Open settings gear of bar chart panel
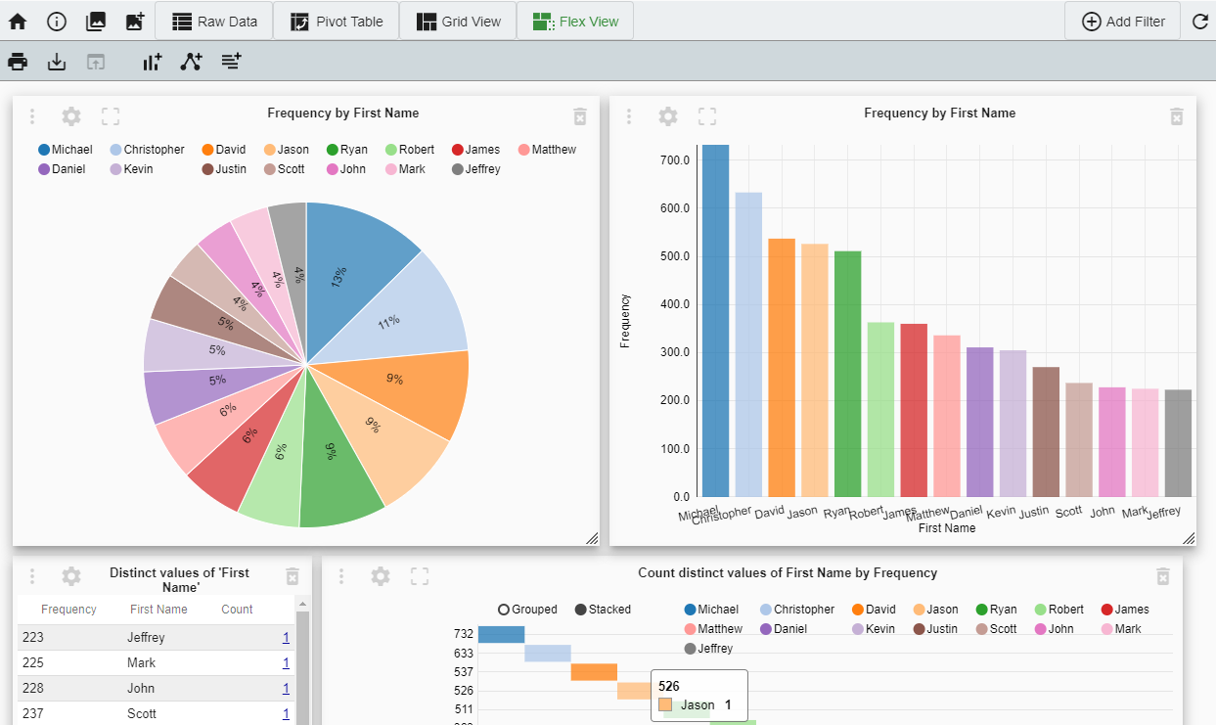The image size is (1216, 725). pos(668,116)
